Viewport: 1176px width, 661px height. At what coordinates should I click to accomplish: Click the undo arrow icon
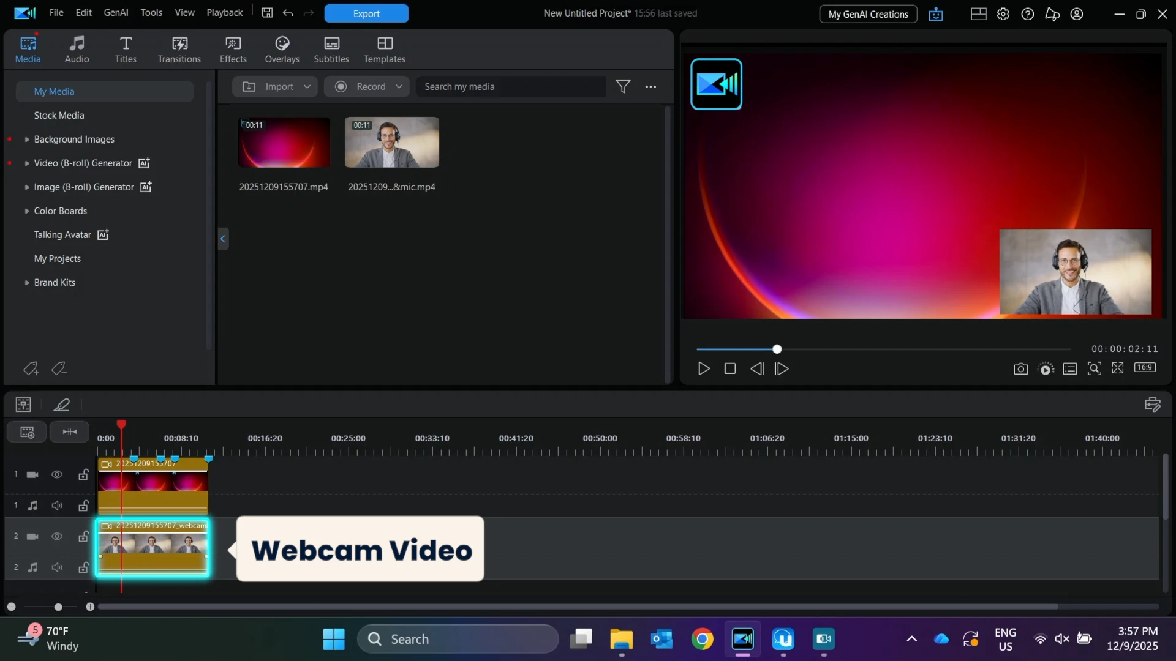[288, 13]
